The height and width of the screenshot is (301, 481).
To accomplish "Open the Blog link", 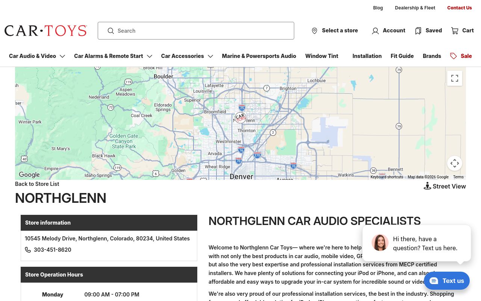I will pyautogui.click(x=378, y=8).
